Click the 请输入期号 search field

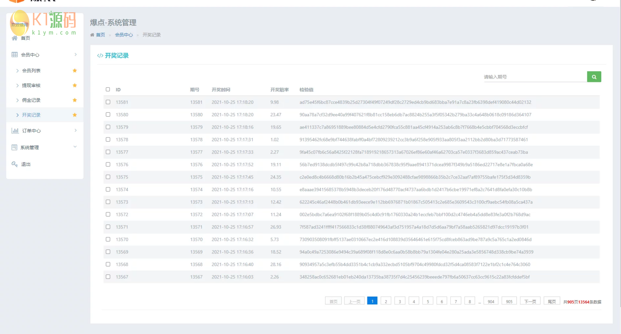point(535,77)
